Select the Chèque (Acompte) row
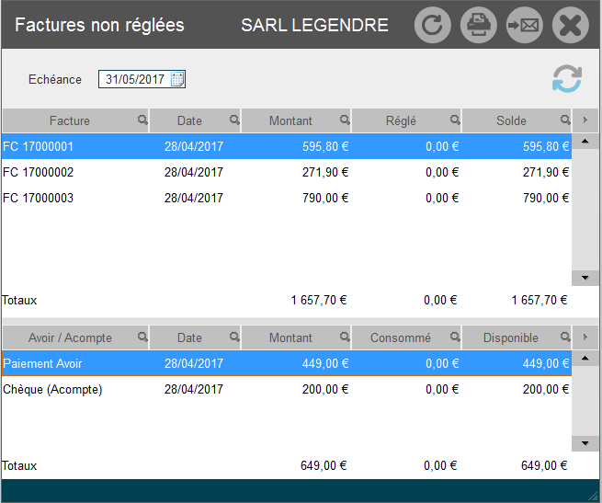This screenshot has height=503, width=602. point(276,390)
